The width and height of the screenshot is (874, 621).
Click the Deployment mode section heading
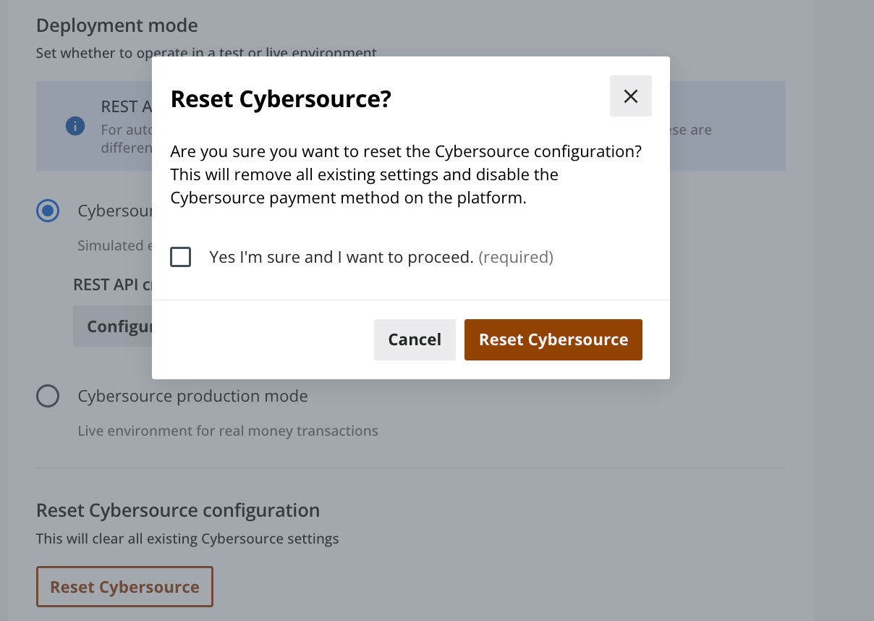coord(116,25)
